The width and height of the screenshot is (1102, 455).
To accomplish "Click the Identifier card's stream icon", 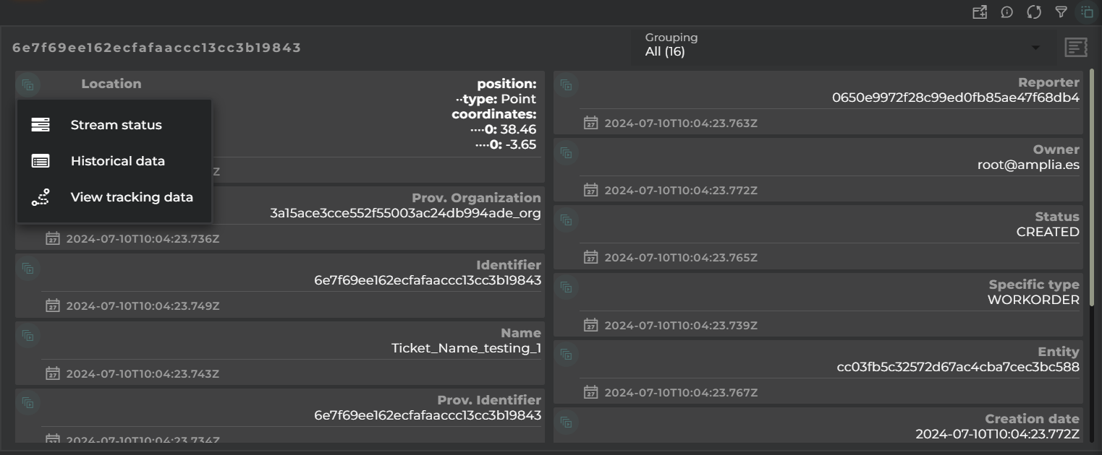I will point(27,268).
